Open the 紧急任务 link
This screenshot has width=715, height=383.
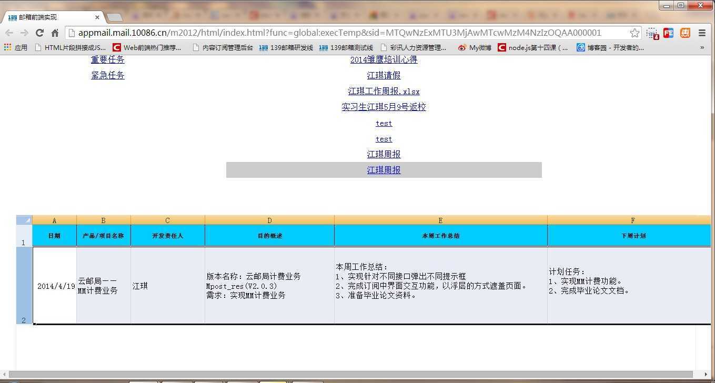click(x=108, y=75)
